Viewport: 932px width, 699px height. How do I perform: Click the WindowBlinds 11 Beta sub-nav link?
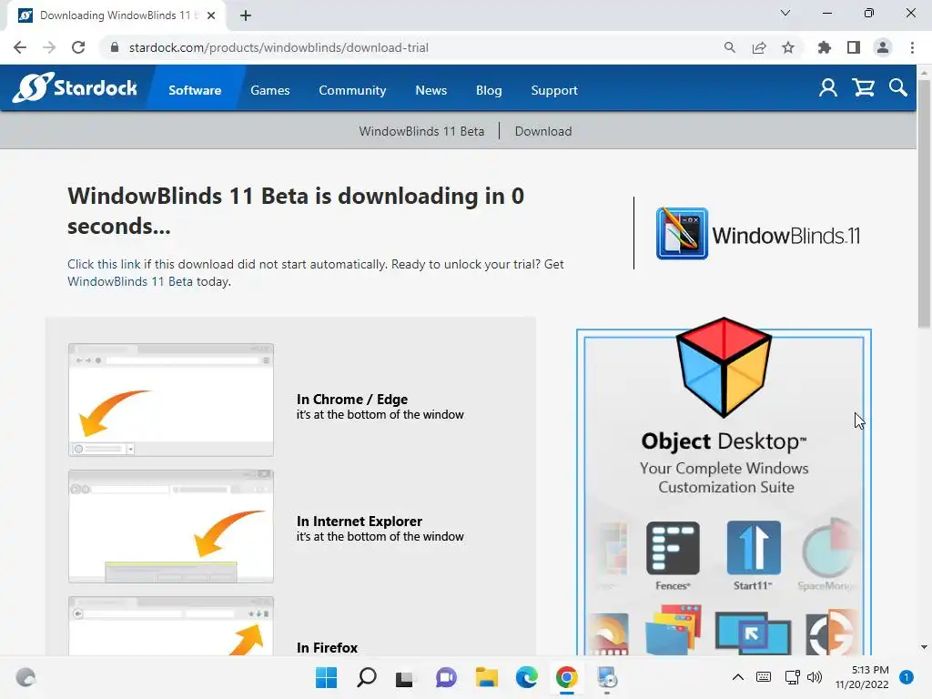point(421,131)
